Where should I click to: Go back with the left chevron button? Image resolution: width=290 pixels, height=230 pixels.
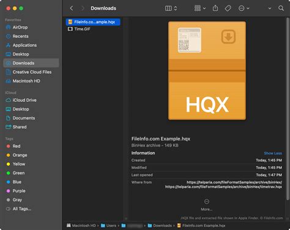(72, 8)
